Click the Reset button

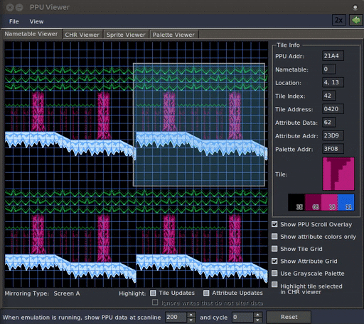[x=289, y=317]
